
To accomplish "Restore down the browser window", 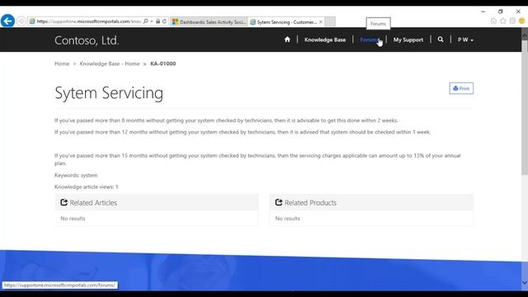I will pyautogui.click(x=501, y=11).
